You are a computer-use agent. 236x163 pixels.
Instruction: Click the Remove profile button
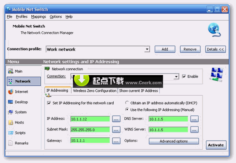click(190, 49)
